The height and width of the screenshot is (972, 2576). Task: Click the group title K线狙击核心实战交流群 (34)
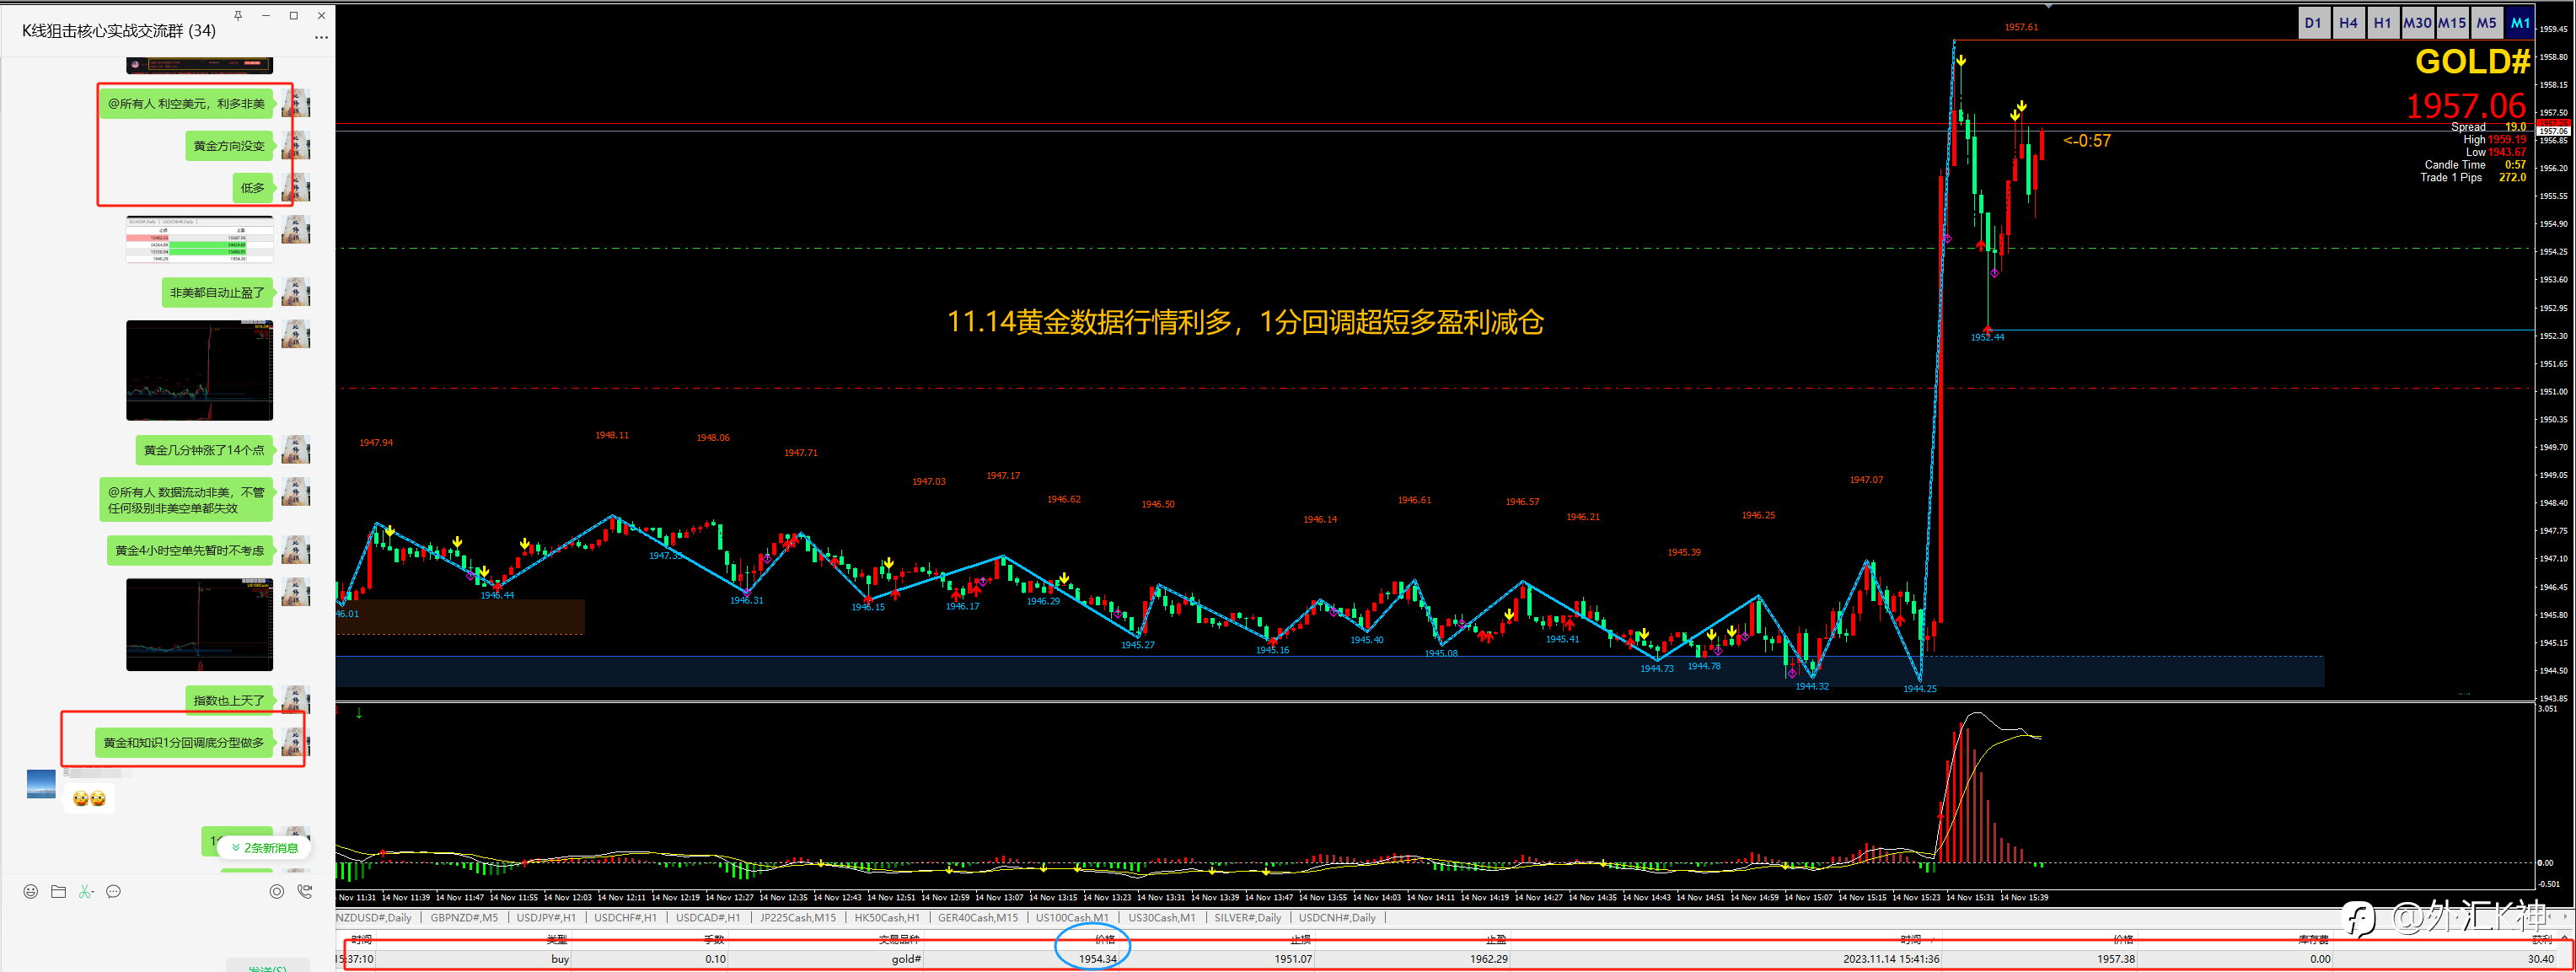coord(119,31)
